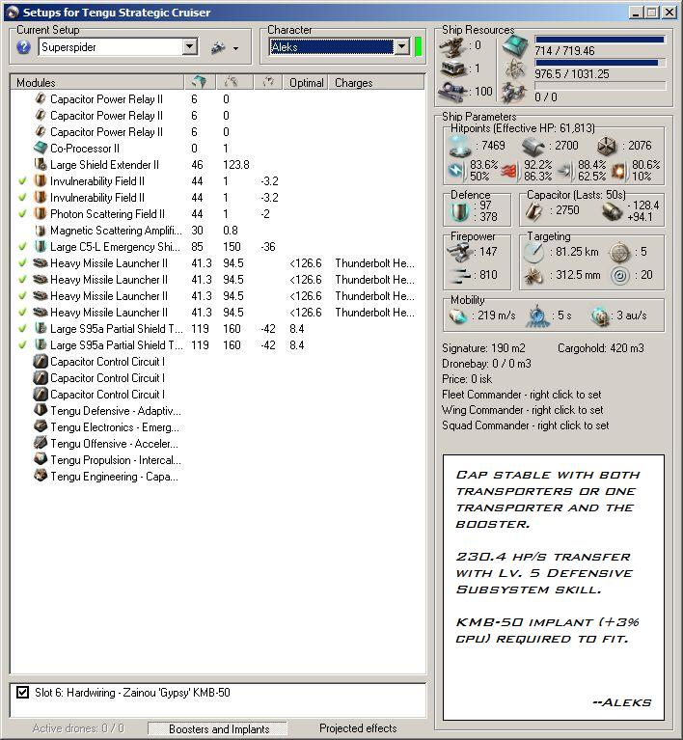This screenshot has height=740, width=683.
Task: Expand the small arrow beside the ship tools icon
Action: click(235, 48)
